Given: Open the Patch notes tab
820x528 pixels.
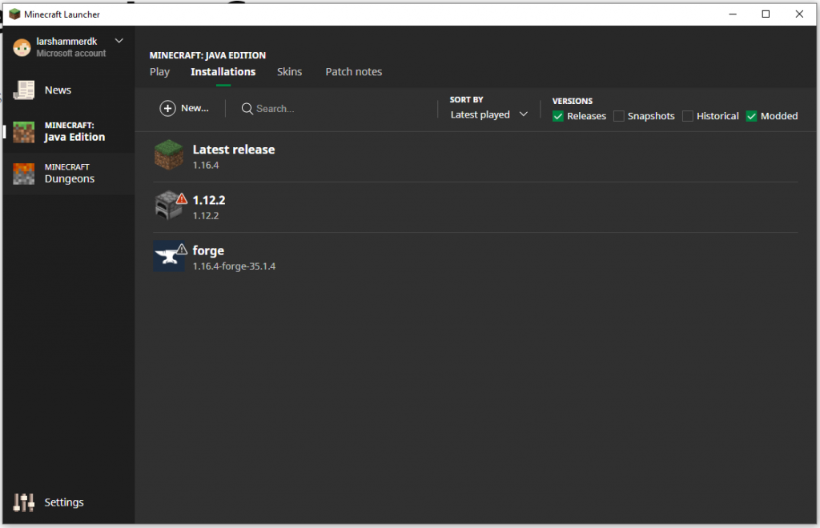Looking at the screenshot, I should (353, 72).
